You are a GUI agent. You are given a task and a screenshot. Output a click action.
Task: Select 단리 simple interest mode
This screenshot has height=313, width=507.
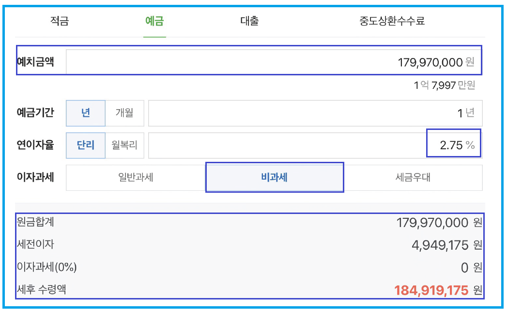click(85, 144)
